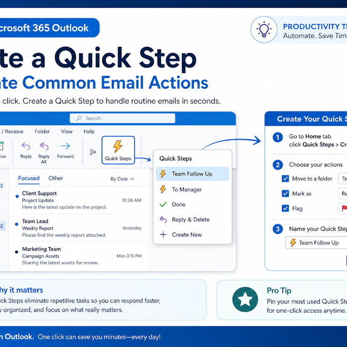Screen dimensions: 347x347
Task: Select Done quick step
Action: pyautogui.click(x=192, y=204)
